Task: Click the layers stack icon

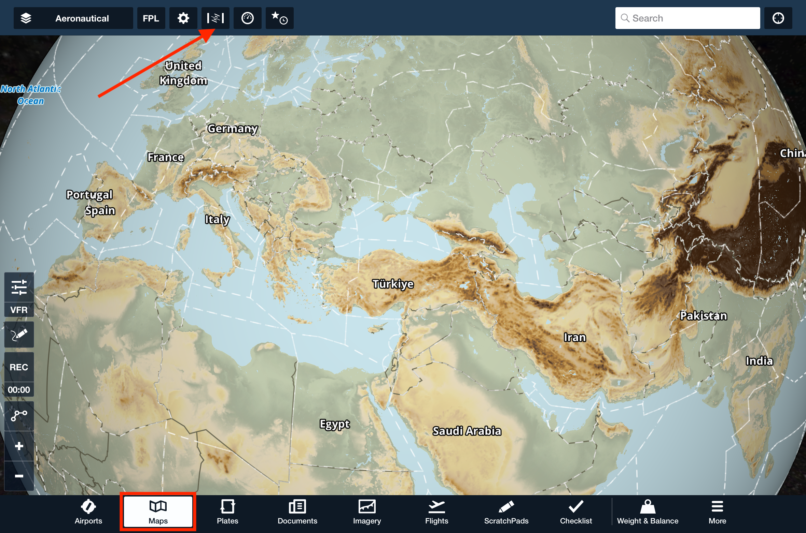Action: click(26, 18)
